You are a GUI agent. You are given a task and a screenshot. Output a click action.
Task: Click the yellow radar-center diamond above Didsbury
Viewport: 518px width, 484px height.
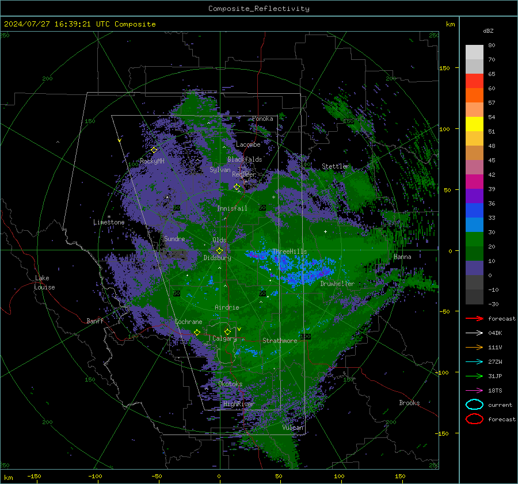tap(219, 251)
